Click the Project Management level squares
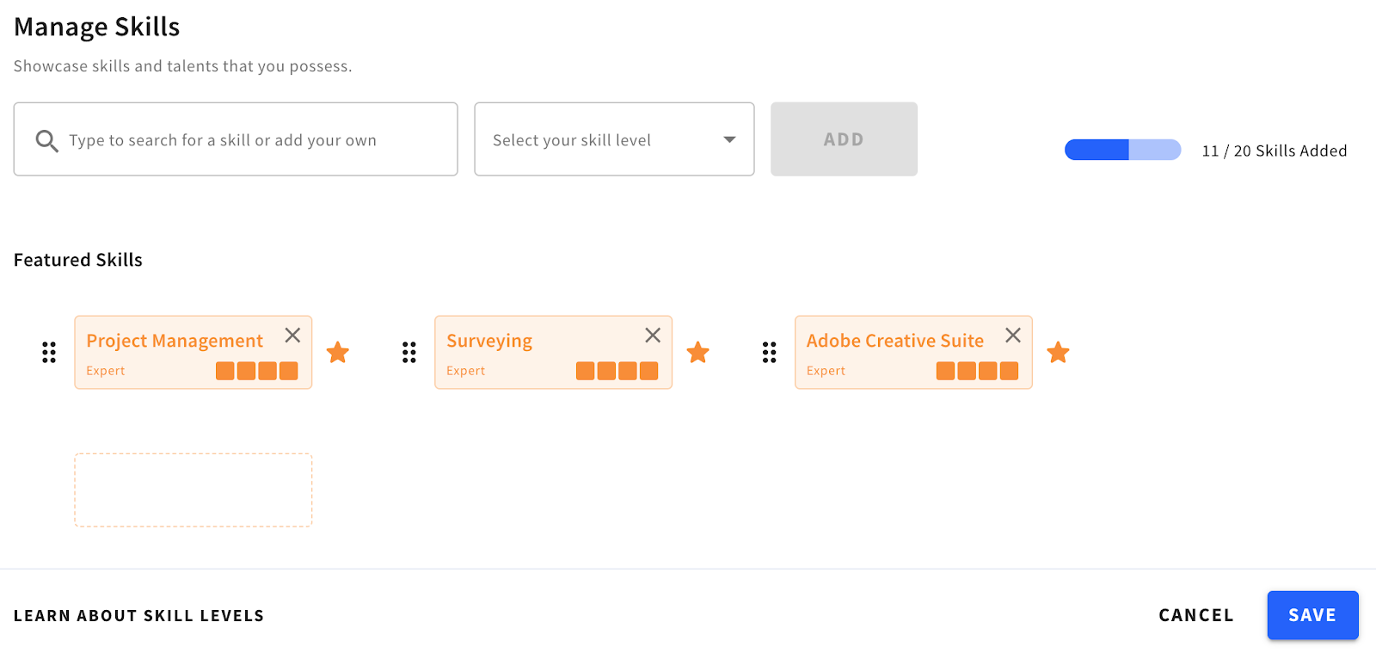Viewport: 1376px width, 653px height. pos(257,371)
